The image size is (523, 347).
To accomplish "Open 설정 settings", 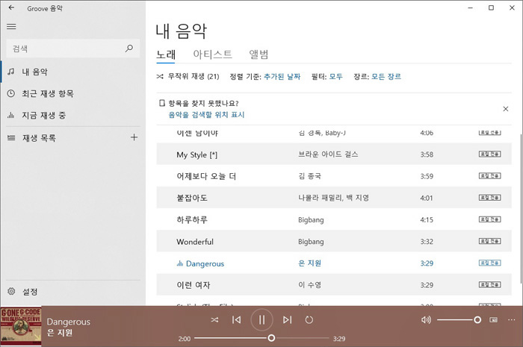I will pos(73,292).
